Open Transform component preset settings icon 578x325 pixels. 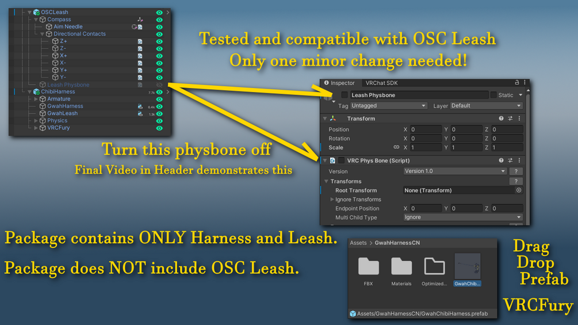510,118
